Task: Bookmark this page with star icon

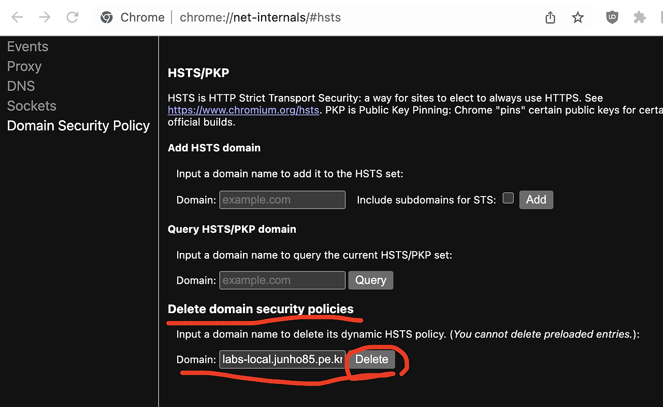Action: pyautogui.click(x=578, y=18)
